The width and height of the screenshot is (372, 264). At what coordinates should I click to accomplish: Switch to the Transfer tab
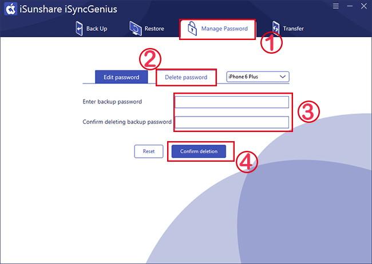(x=288, y=29)
